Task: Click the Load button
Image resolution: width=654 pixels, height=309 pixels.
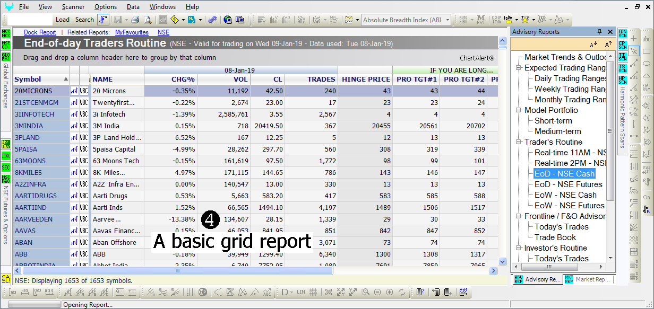Action: tap(63, 20)
